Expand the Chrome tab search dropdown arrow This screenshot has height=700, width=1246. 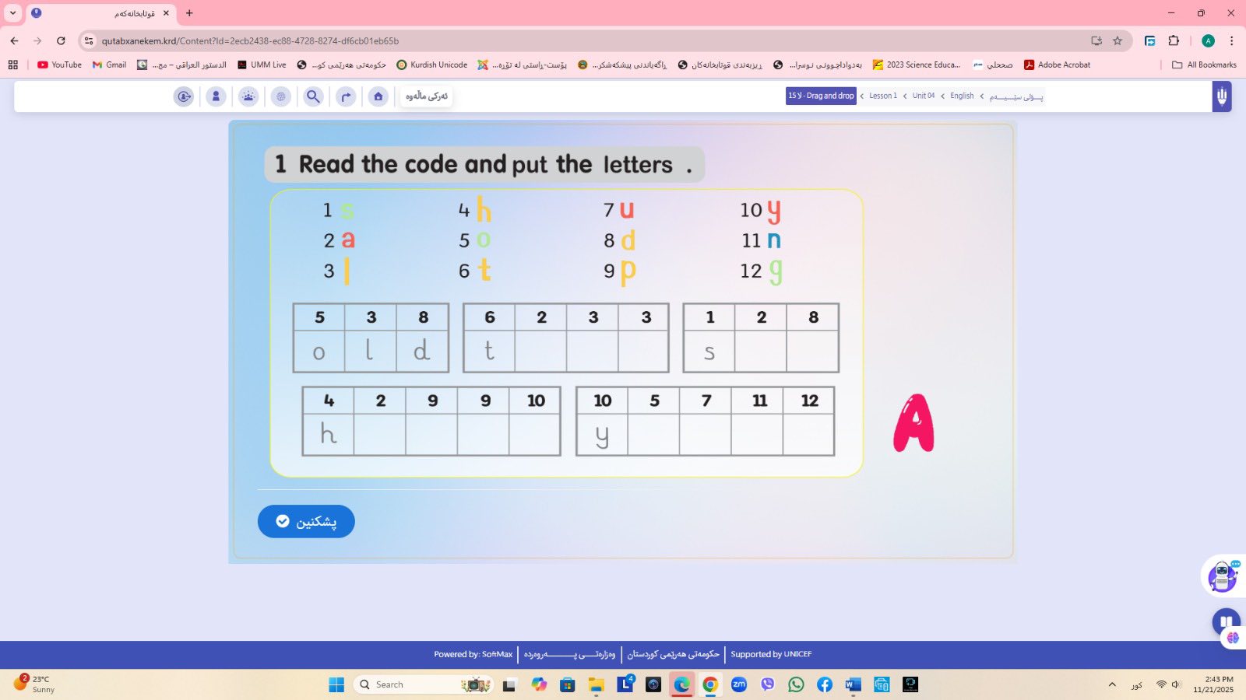pyautogui.click(x=12, y=12)
